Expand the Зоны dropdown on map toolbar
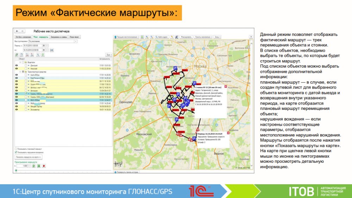Screen dimensions: 352x198 (x=218, y=37)
